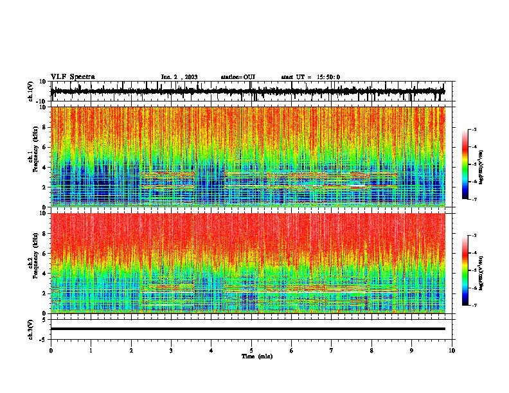
Task: Click the ch.2 spectrogram panel
Action: 247,263
